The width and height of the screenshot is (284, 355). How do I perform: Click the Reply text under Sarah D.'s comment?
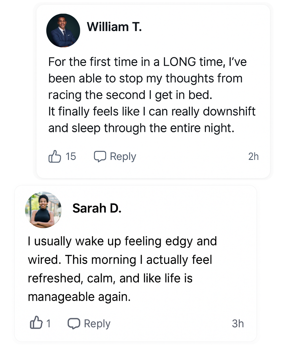tap(97, 323)
